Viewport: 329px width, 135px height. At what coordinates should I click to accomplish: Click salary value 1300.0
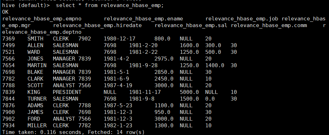point(164,126)
